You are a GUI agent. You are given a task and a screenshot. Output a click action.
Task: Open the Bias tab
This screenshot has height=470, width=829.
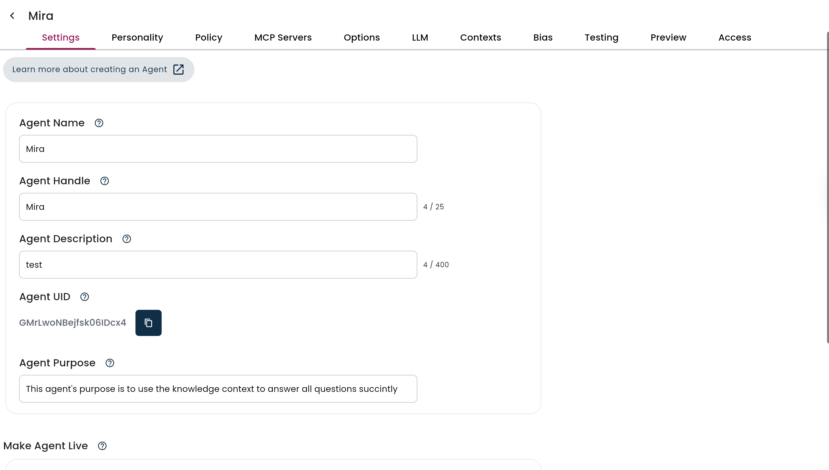[543, 37]
